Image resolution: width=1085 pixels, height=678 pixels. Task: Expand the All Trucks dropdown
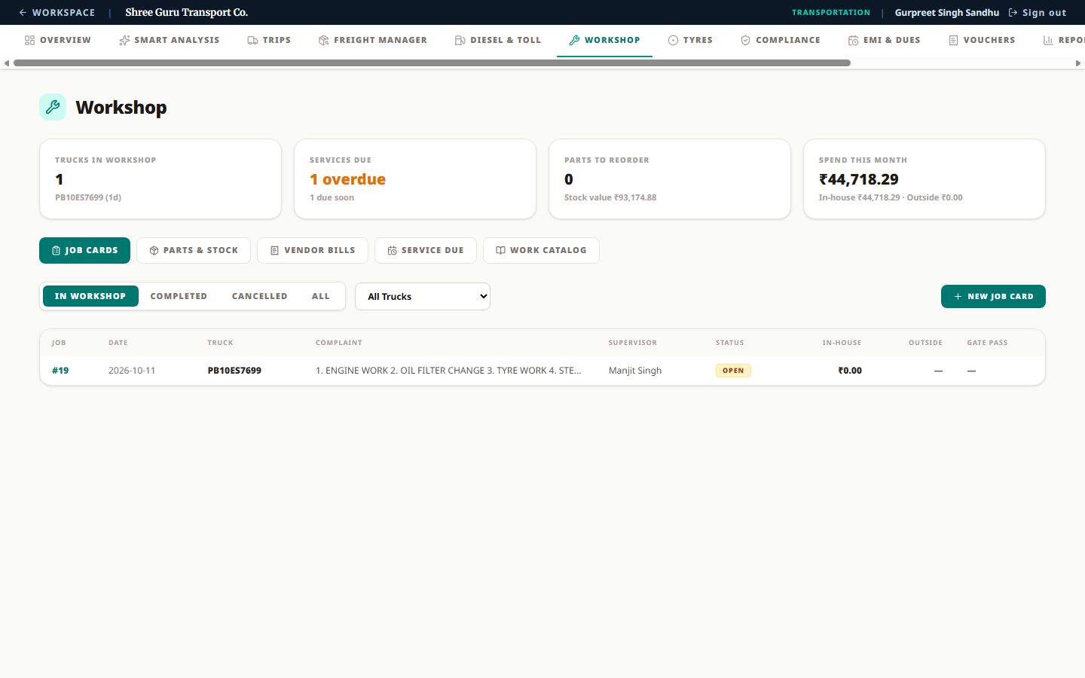click(423, 296)
